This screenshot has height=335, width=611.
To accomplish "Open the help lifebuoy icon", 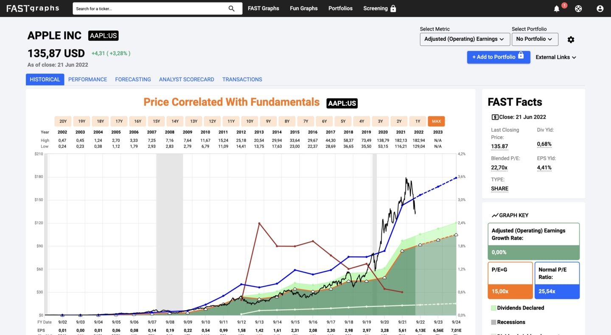I will point(578,8).
